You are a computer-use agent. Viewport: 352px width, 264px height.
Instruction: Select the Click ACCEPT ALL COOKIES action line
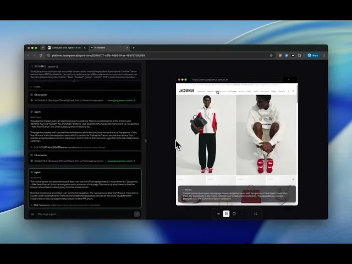click(68, 147)
